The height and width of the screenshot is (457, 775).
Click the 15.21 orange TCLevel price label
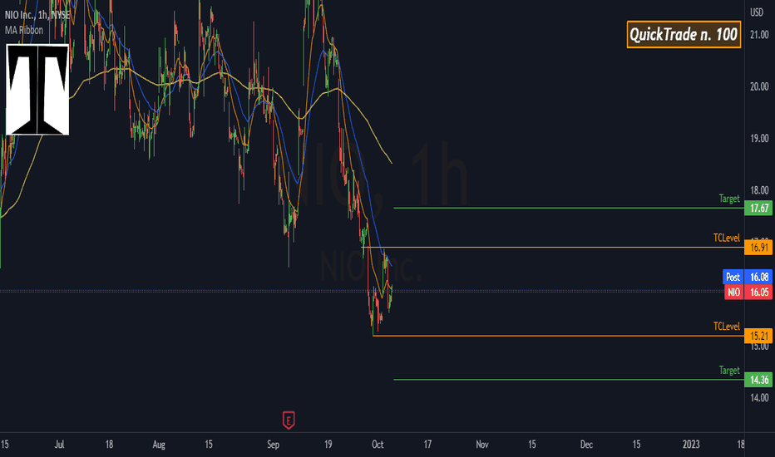coord(758,336)
